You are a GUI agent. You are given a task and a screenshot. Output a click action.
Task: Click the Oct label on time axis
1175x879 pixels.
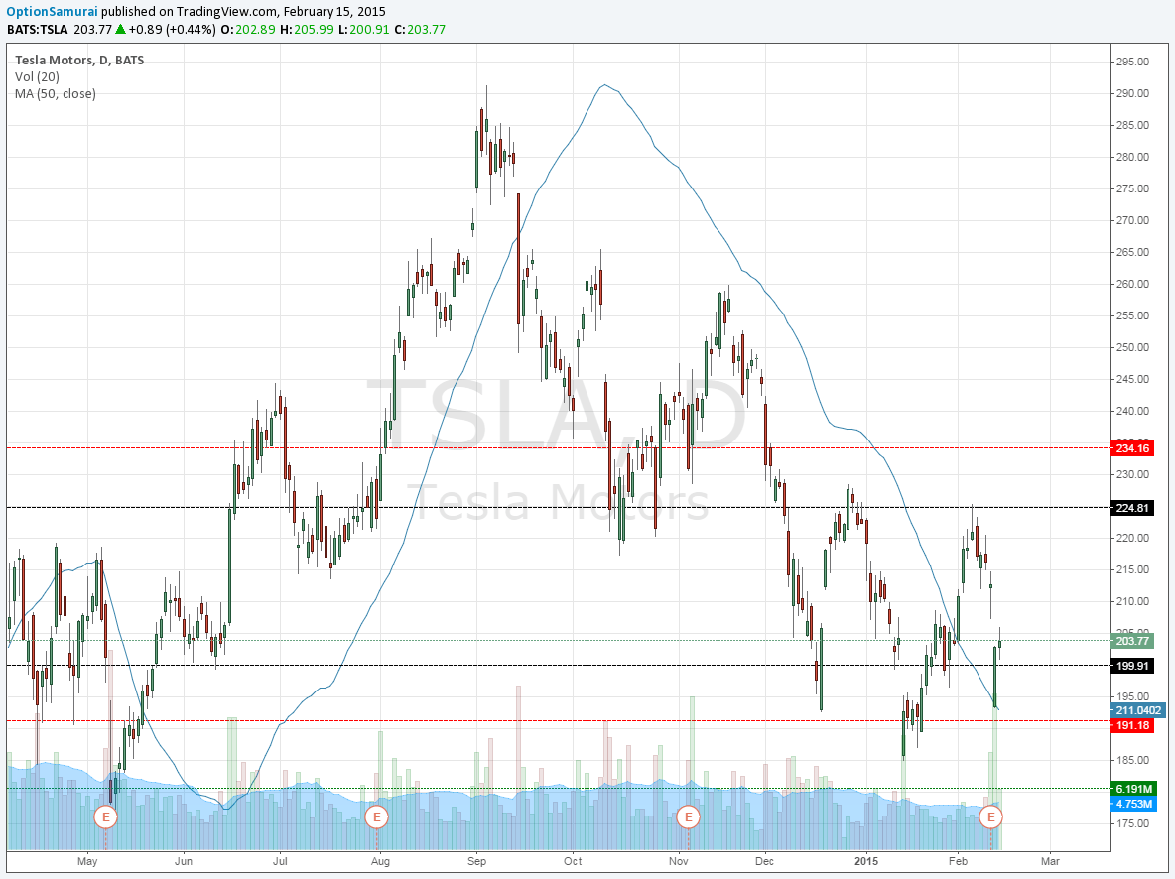click(x=573, y=861)
